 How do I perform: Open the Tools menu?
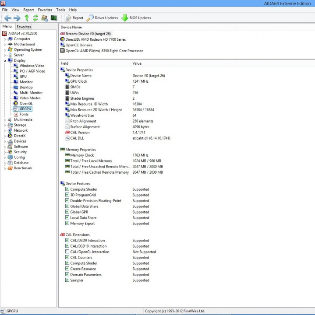[x=60, y=10]
